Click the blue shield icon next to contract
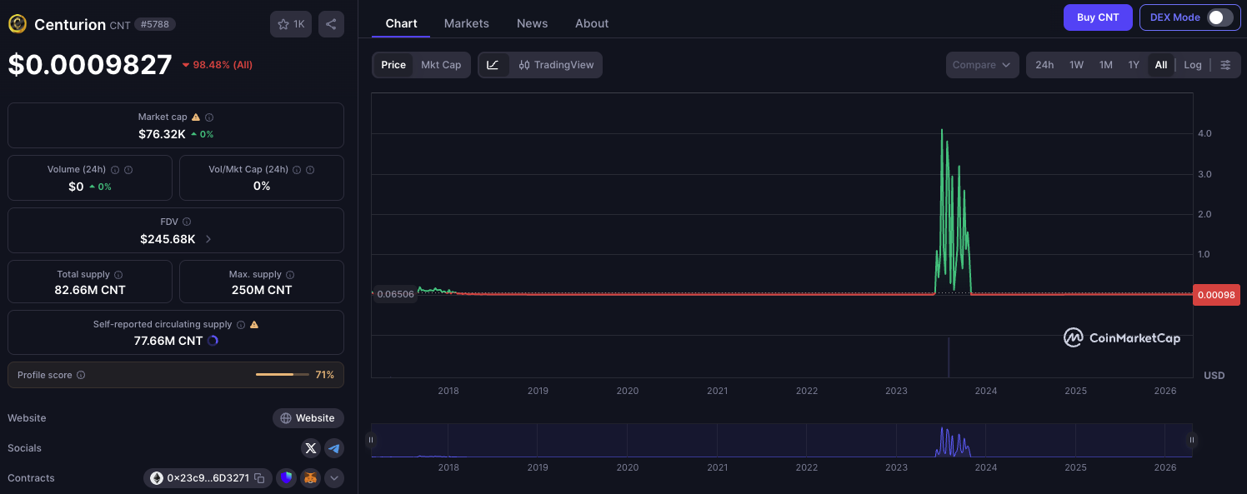1247x494 pixels. tap(287, 478)
